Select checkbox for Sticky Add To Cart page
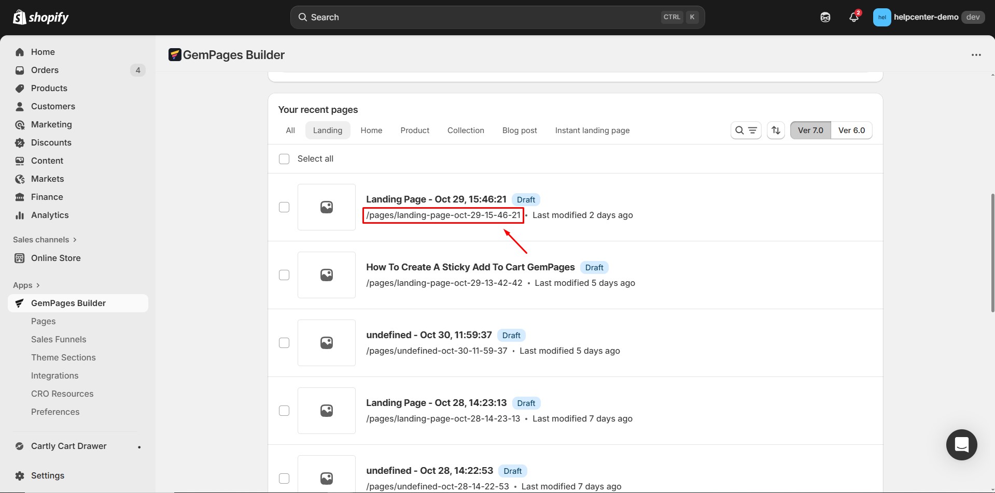 coord(284,275)
